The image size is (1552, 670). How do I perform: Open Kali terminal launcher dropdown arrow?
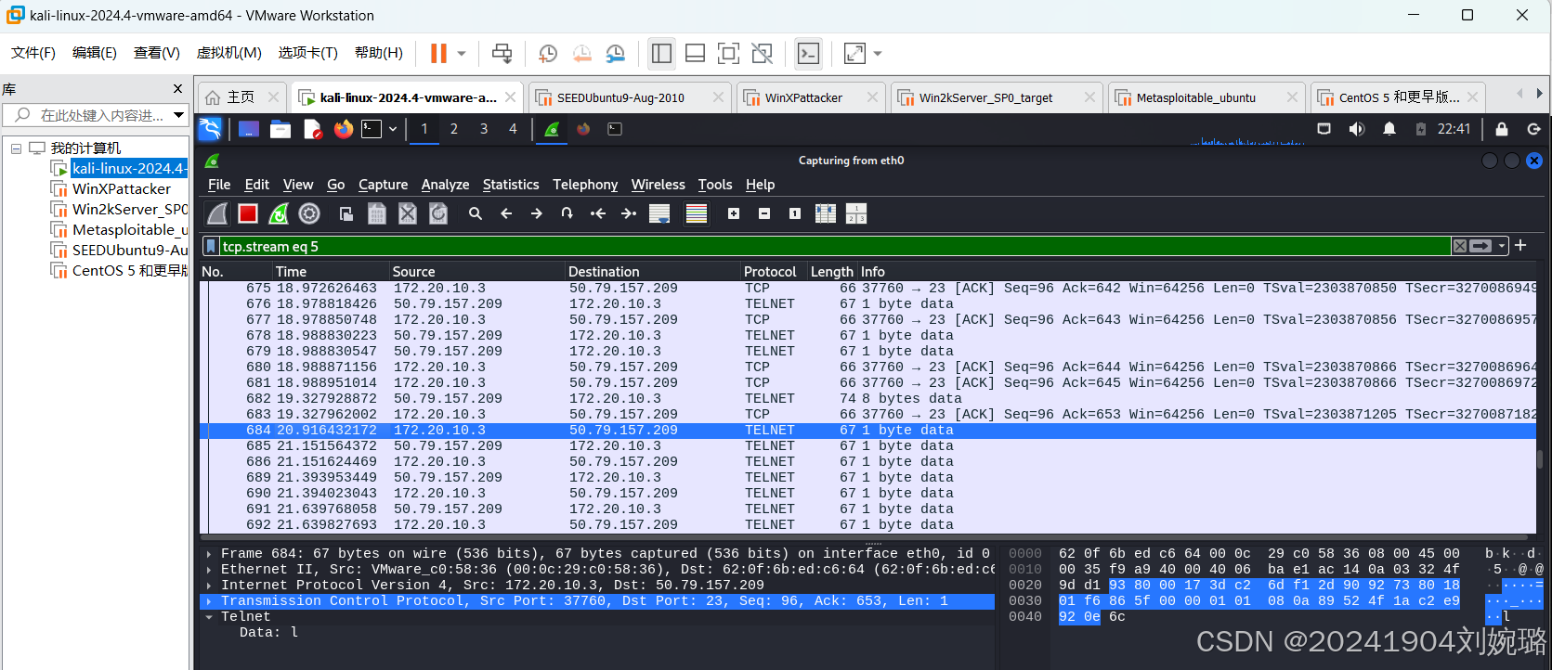[393, 129]
